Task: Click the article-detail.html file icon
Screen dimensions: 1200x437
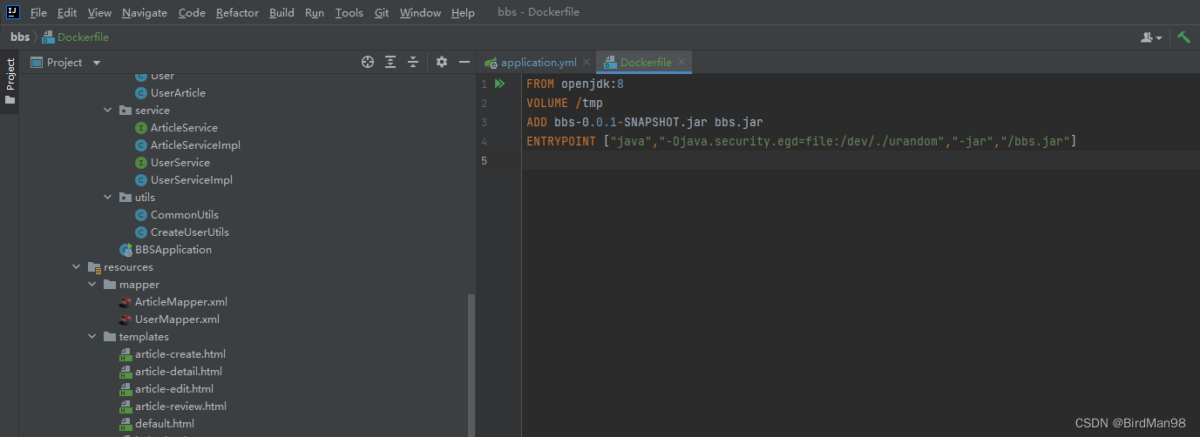Action: [x=125, y=372]
